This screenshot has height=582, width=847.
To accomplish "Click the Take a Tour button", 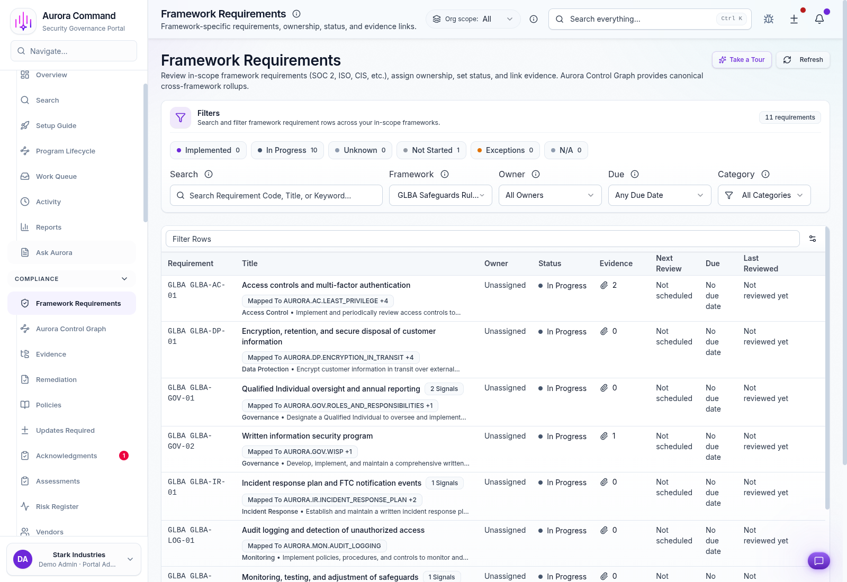I will 741,60.
